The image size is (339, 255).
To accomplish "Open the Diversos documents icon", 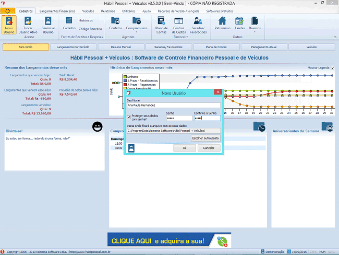I will point(255,24).
